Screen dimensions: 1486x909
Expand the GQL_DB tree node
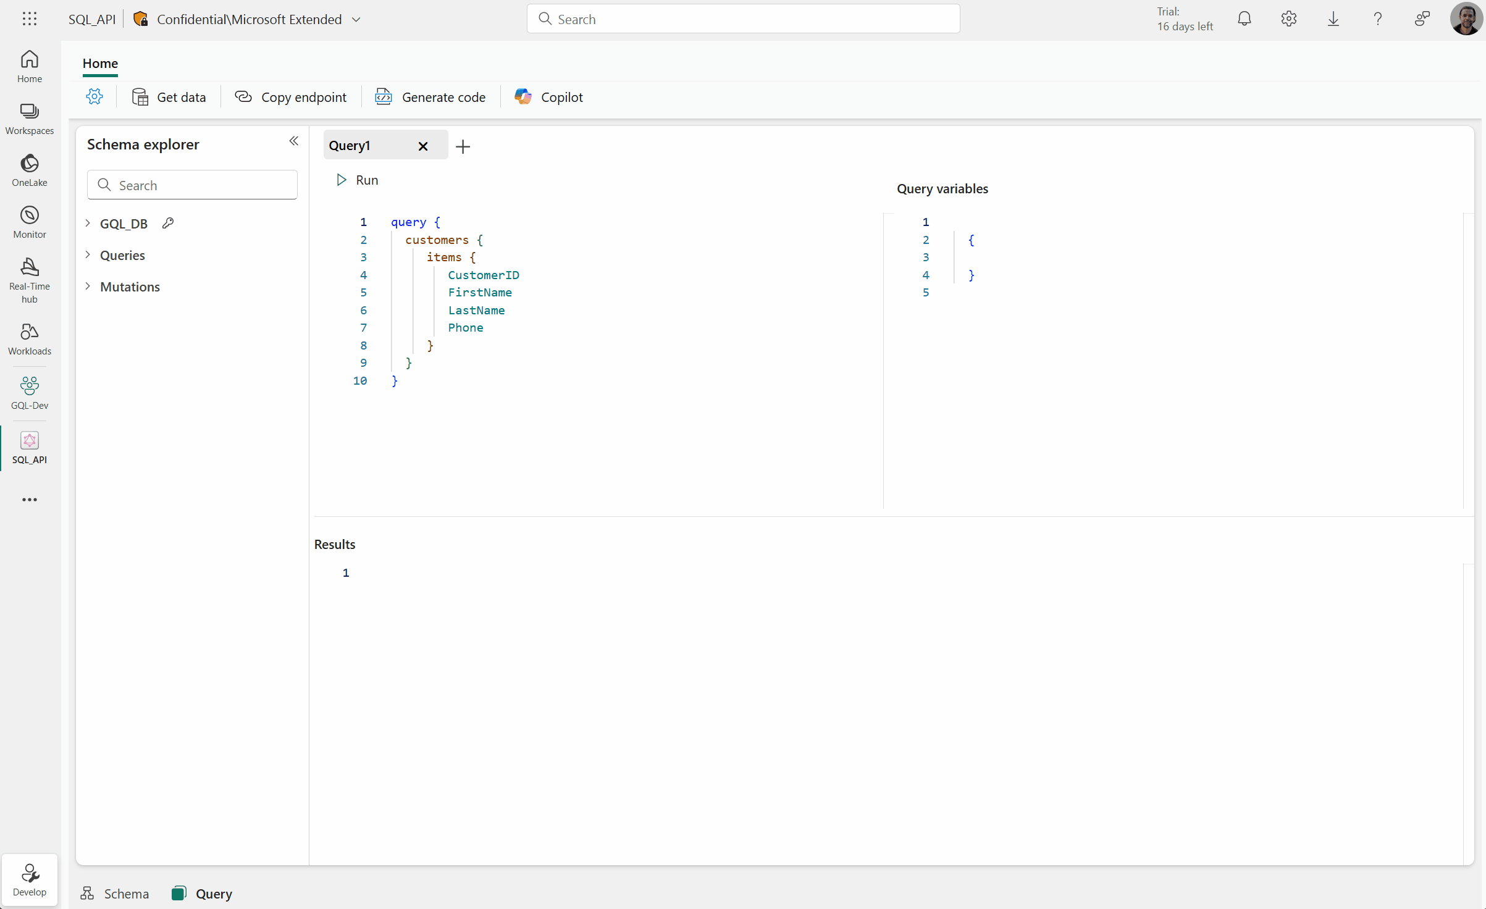pyautogui.click(x=88, y=224)
